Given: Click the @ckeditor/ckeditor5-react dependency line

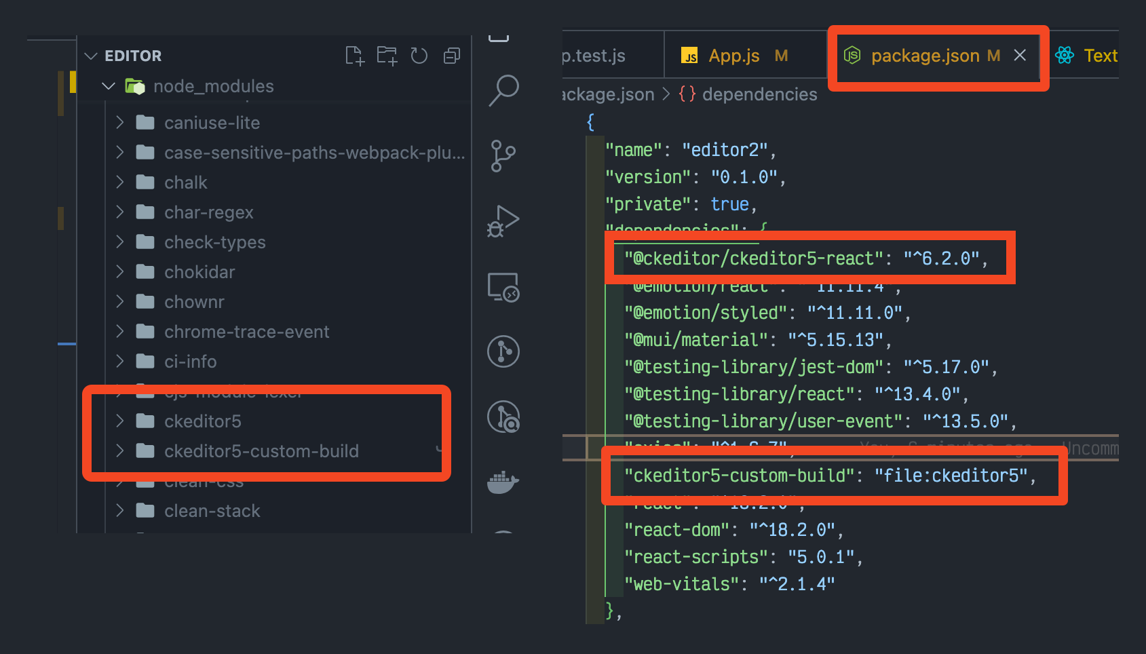Looking at the screenshot, I should coord(807,258).
